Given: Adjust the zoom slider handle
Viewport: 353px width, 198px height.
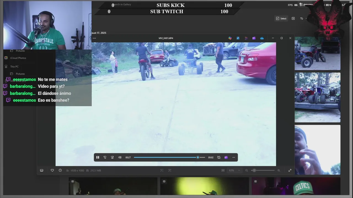Looking at the screenshot, I should pyautogui.click(x=254, y=170).
